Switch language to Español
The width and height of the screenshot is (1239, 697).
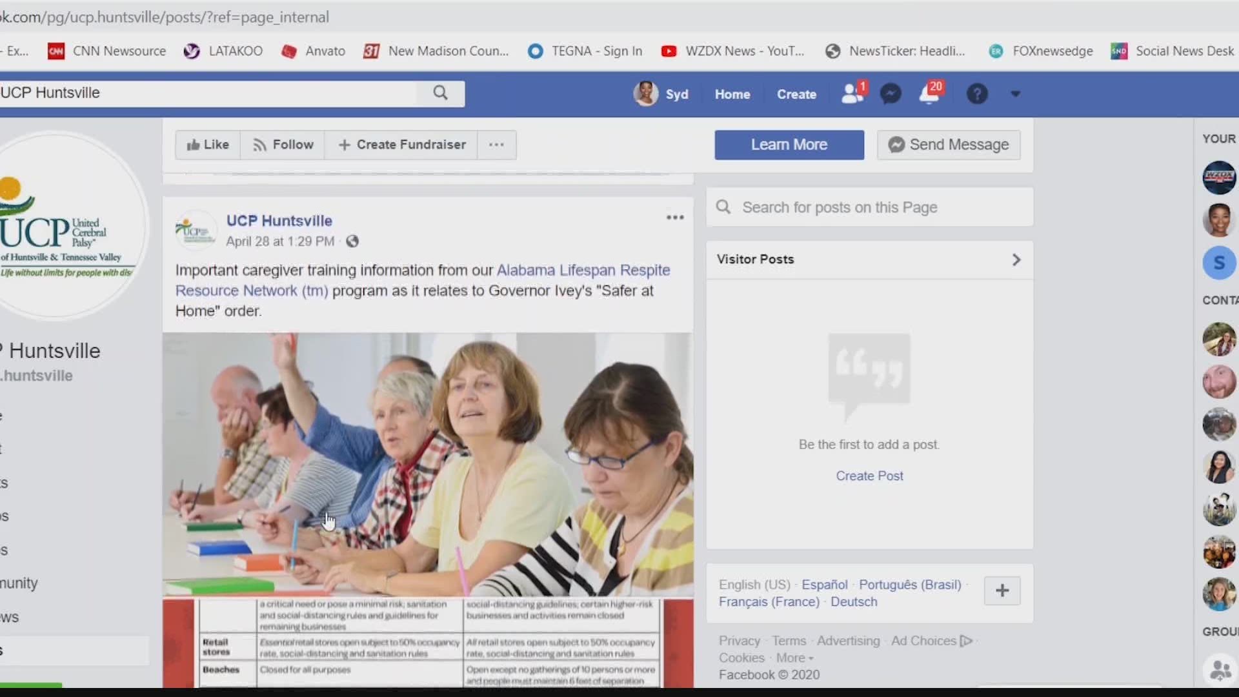[824, 585]
